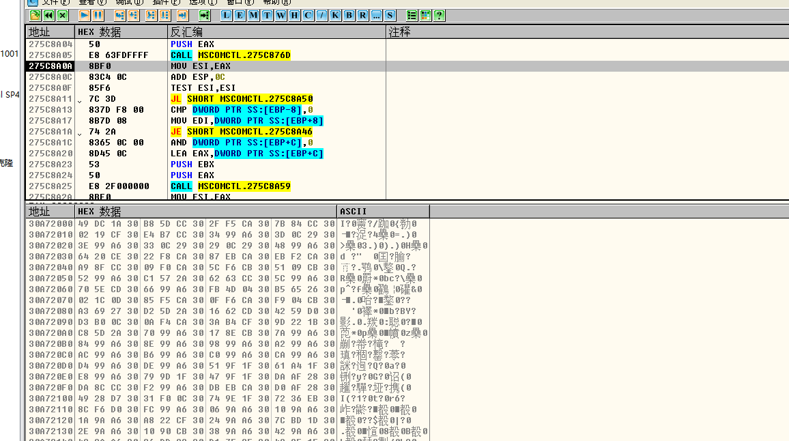The height and width of the screenshot is (441, 789).
Task: Open the 插件 (Plugins) menu
Action: point(161,2)
